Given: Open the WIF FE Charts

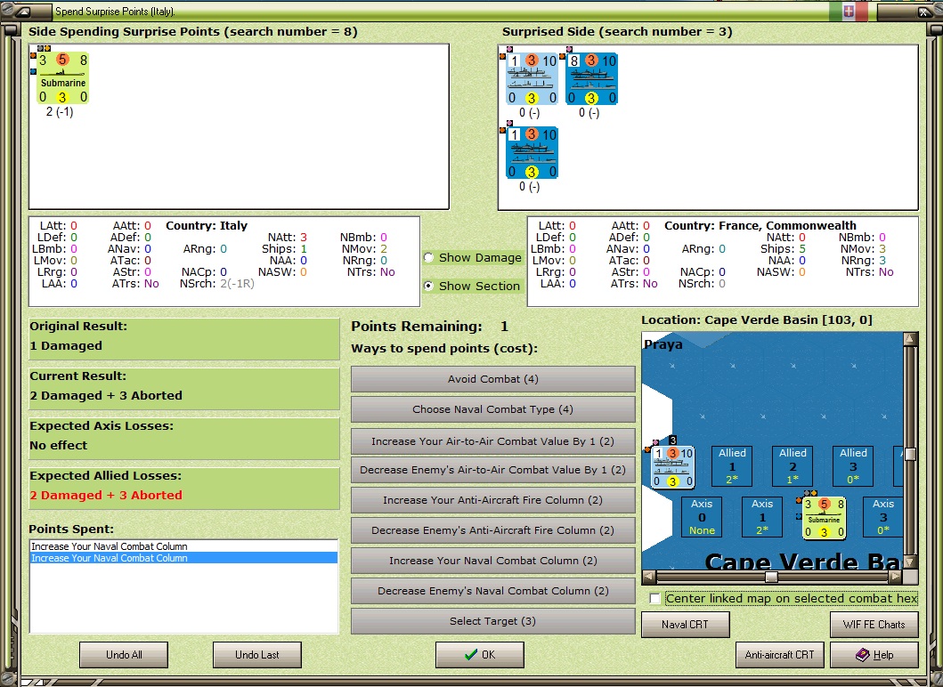Looking at the screenshot, I should pos(874,625).
